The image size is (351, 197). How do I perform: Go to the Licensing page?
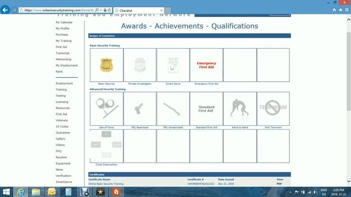(62, 102)
